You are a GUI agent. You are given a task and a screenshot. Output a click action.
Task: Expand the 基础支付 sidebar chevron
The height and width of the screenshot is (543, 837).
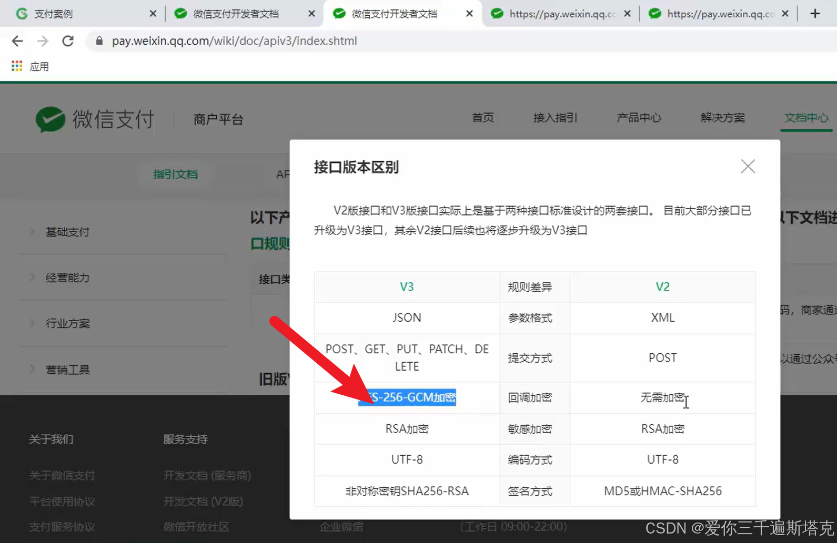coord(32,232)
